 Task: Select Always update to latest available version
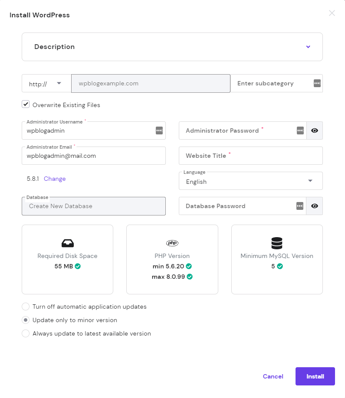coord(26,333)
